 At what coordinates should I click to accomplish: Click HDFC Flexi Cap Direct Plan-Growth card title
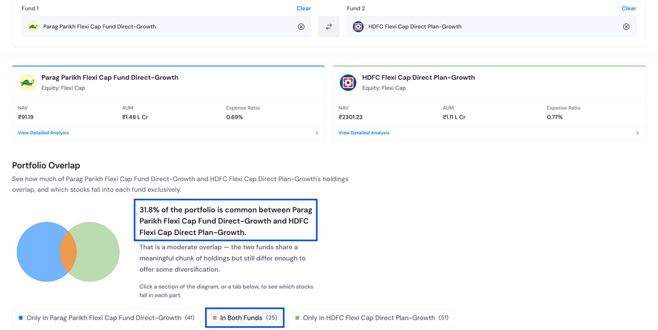point(418,78)
